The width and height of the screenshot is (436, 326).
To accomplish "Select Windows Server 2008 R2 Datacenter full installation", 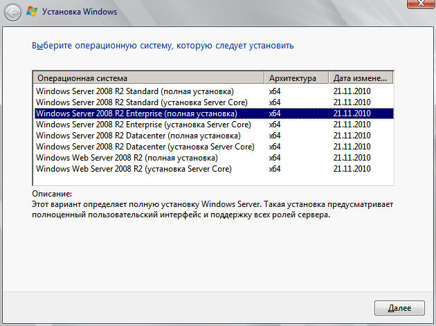I will tap(214, 136).
